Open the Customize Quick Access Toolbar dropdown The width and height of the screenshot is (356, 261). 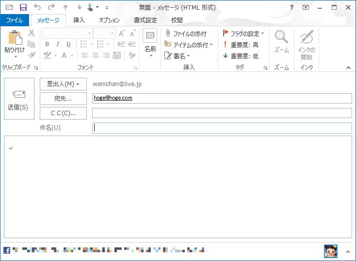coord(107,8)
